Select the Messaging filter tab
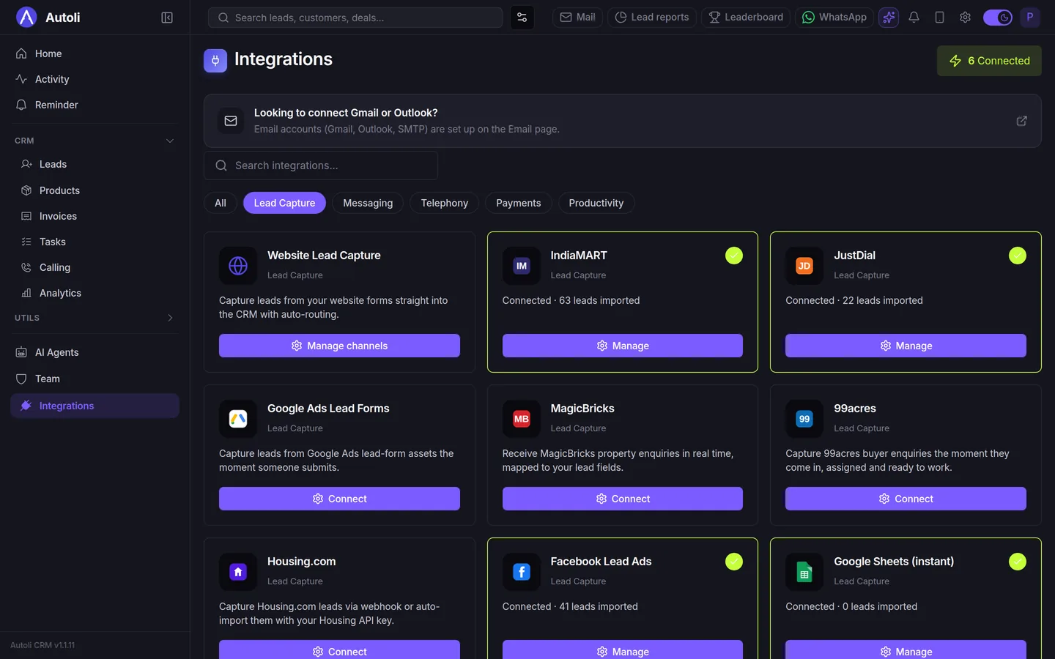 [368, 203]
